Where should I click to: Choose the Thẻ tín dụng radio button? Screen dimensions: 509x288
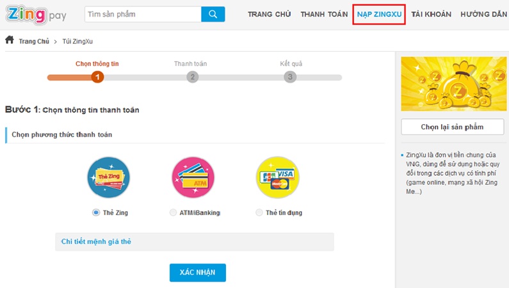coord(259,212)
